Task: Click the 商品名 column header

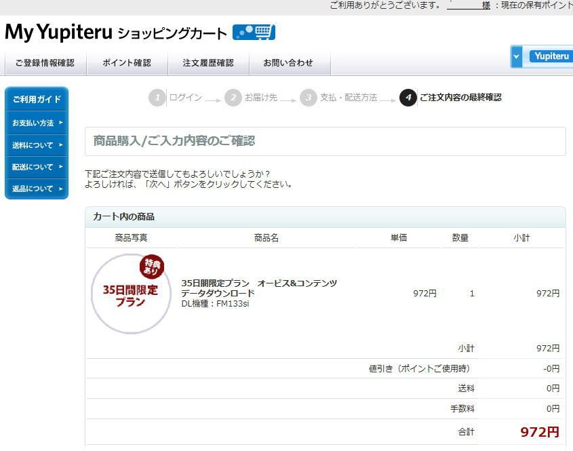Action: click(x=266, y=238)
